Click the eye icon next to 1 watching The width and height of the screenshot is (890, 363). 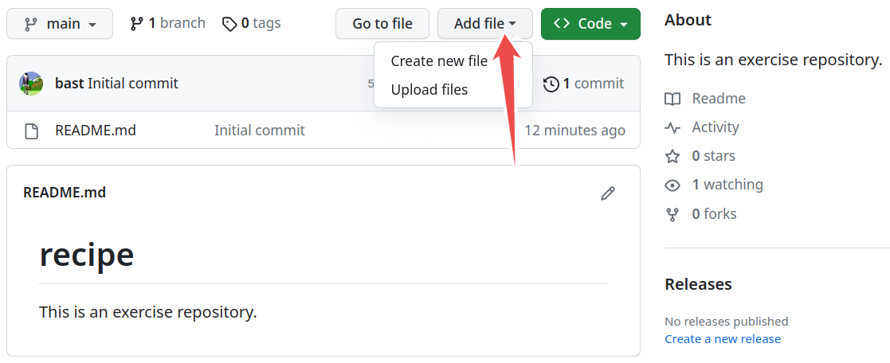pos(672,185)
